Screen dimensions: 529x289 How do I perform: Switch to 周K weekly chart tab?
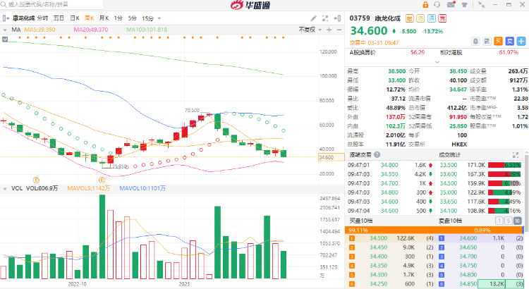(89, 18)
